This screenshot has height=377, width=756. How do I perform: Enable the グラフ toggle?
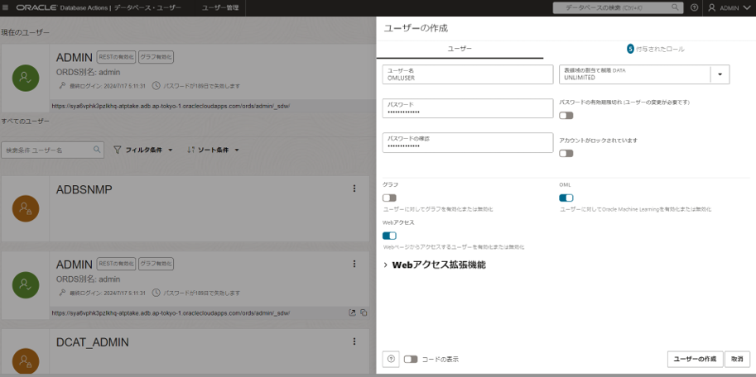389,198
